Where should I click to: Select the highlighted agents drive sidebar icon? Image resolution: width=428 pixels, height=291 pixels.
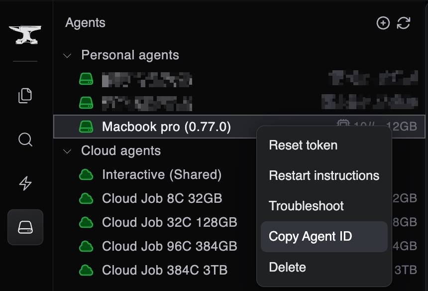click(x=25, y=227)
